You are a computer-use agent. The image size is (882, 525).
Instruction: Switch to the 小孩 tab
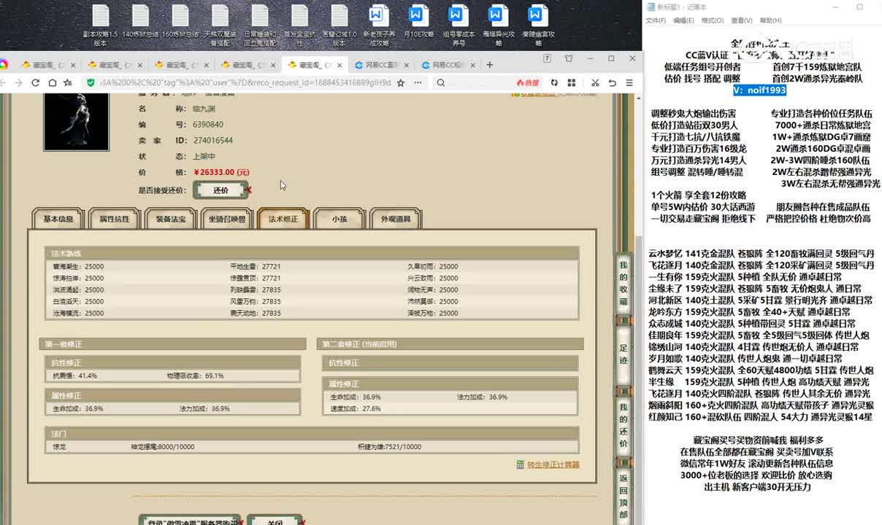click(x=340, y=219)
